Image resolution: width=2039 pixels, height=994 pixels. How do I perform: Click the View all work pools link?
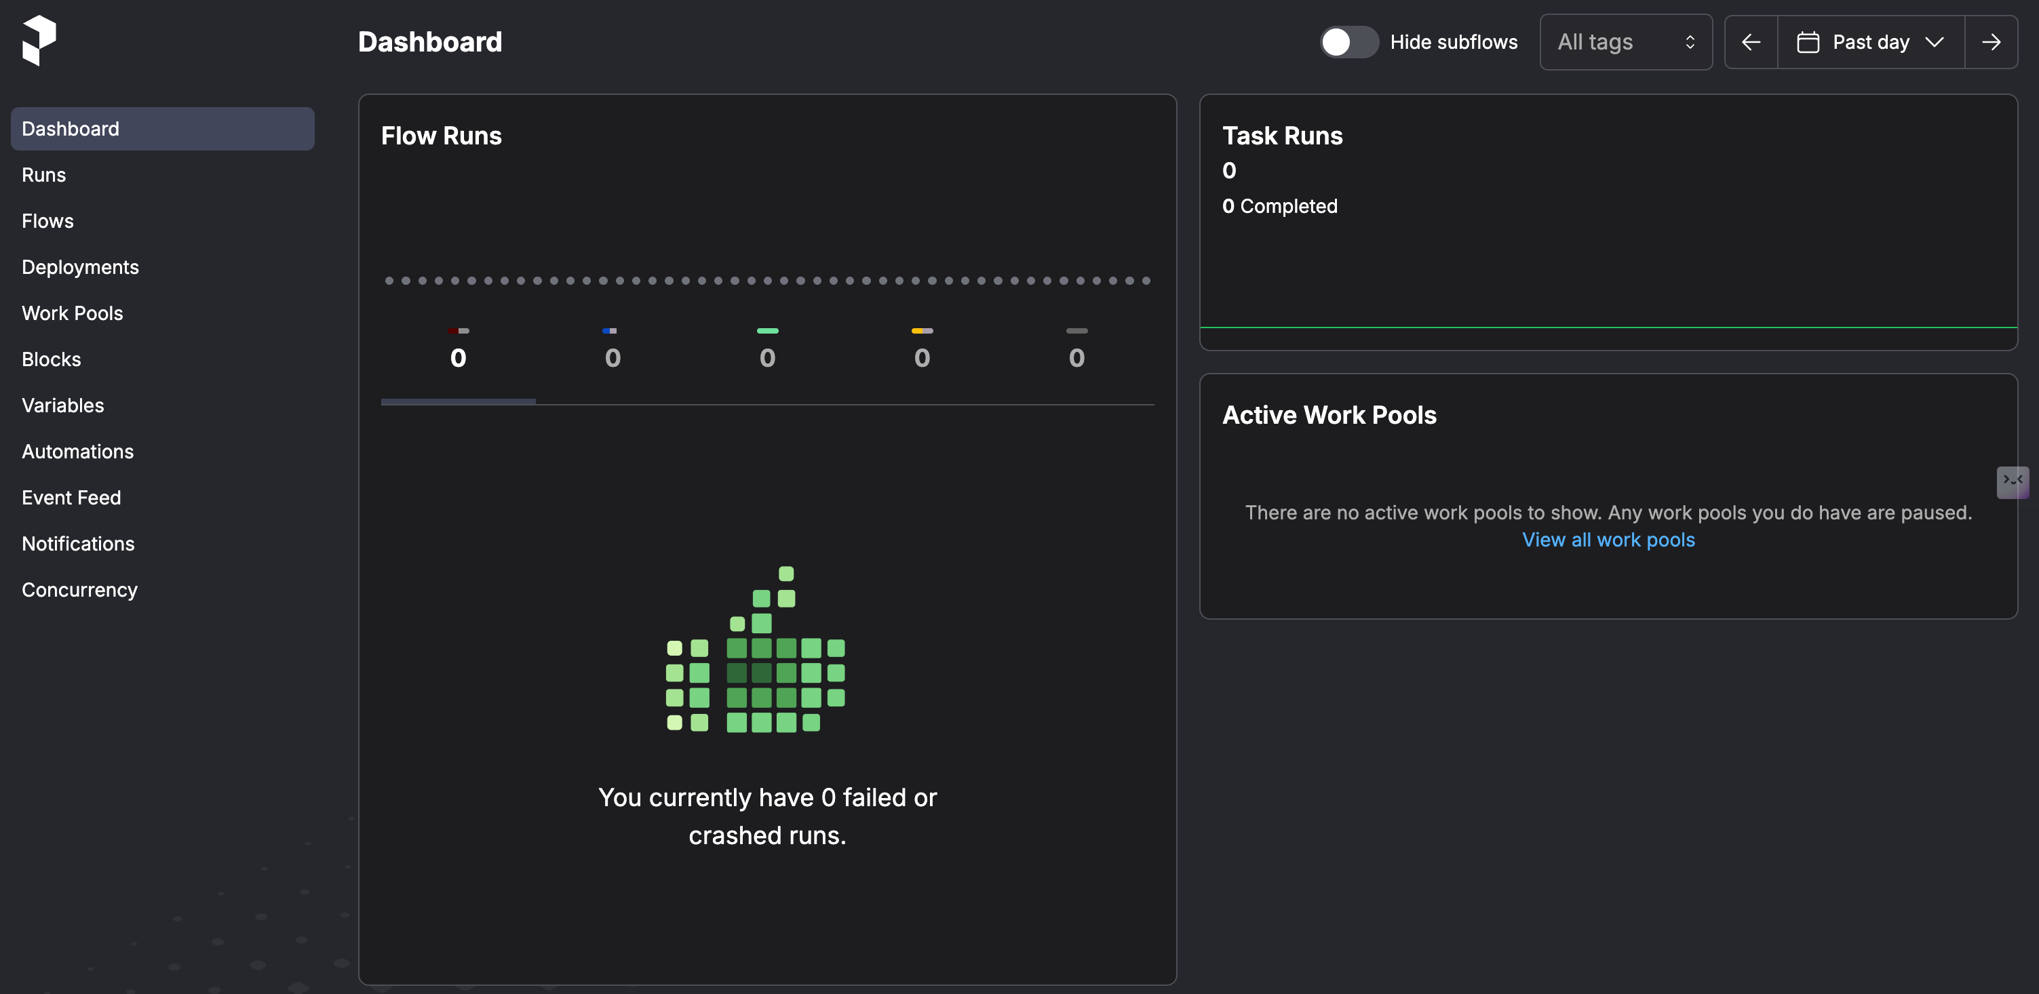[1608, 539]
